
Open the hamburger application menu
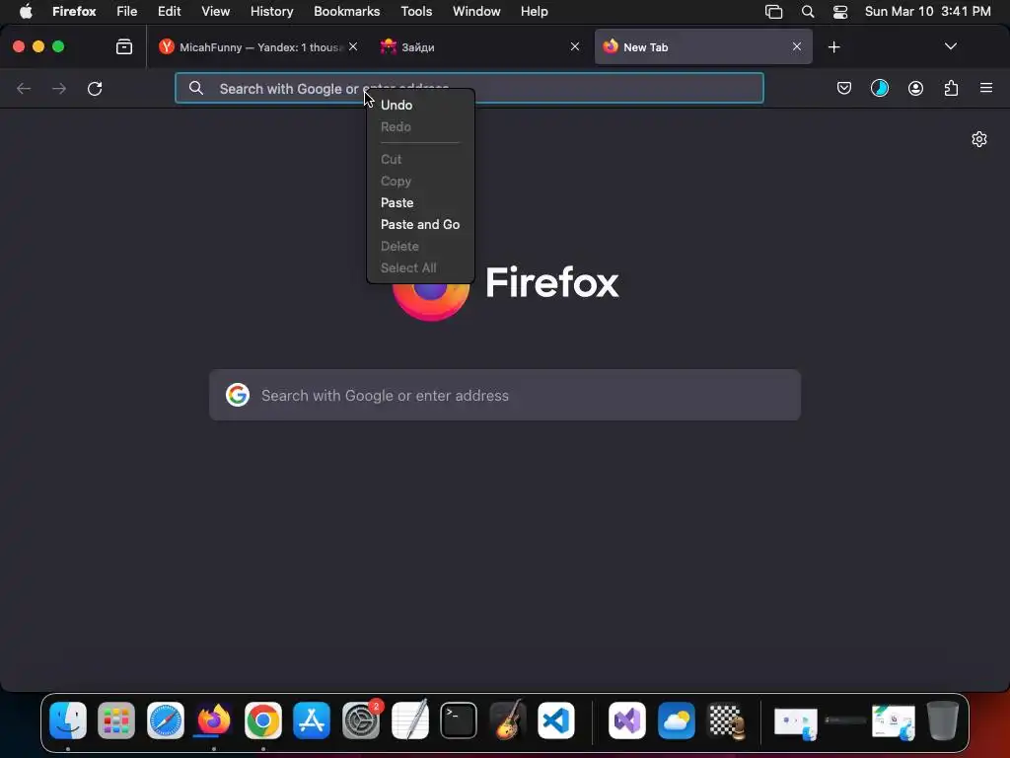coord(986,88)
